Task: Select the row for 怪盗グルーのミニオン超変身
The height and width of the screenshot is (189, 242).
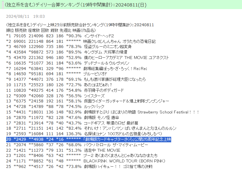Action: click(69, 46)
